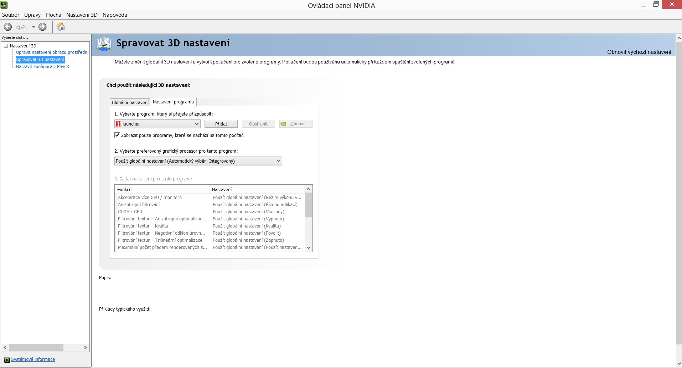Select 'Maximální počet předem renderovaných' row
Viewport: 682px width, 368px height.
pos(210,247)
